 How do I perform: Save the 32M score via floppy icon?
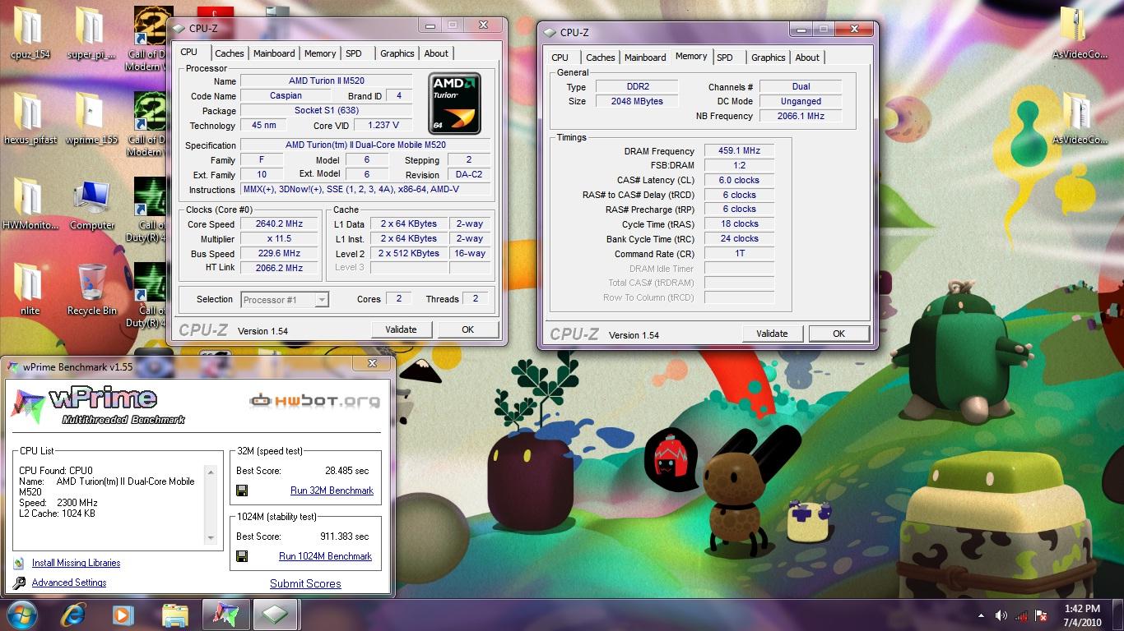pyautogui.click(x=242, y=491)
